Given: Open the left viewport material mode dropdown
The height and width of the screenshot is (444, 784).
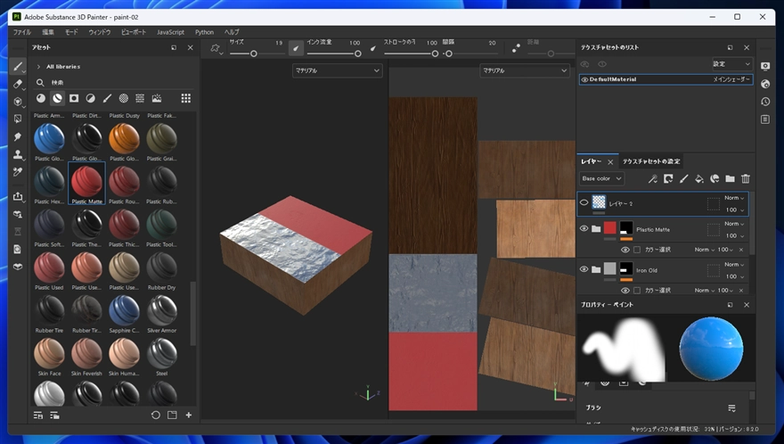Looking at the screenshot, I should tap(337, 70).
